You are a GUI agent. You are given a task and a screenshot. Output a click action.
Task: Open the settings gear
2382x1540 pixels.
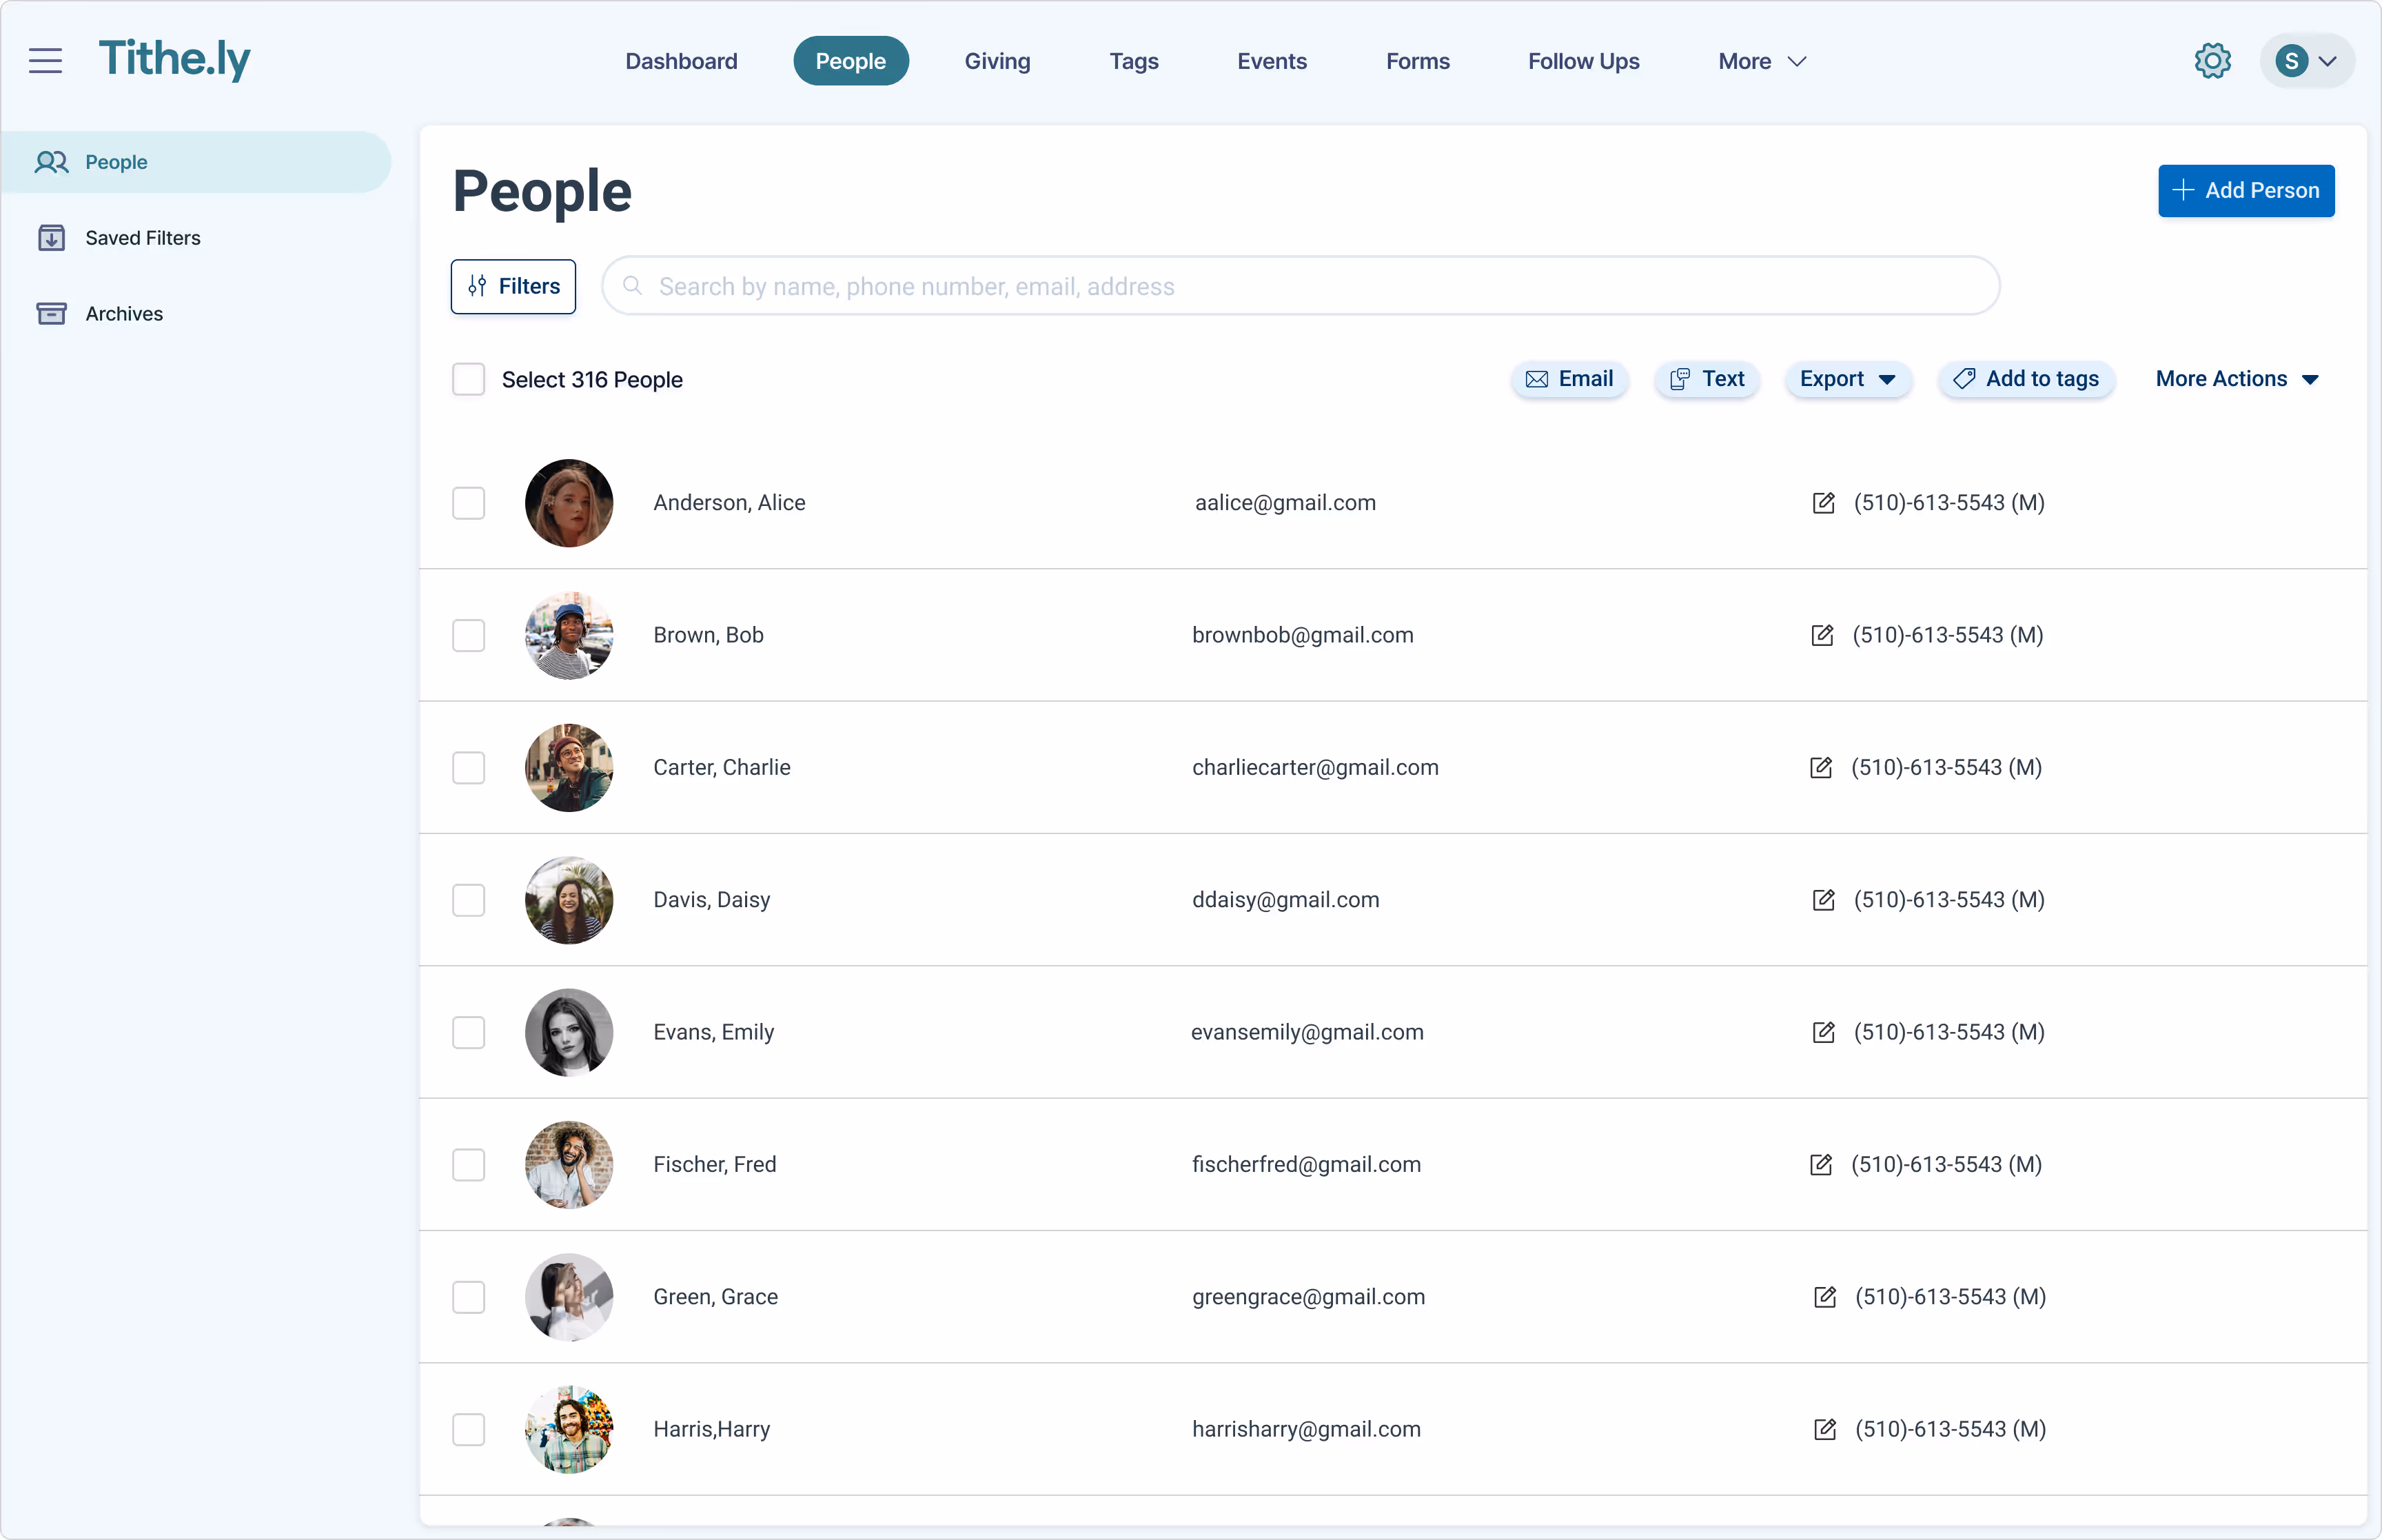pyautogui.click(x=2212, y=60)
